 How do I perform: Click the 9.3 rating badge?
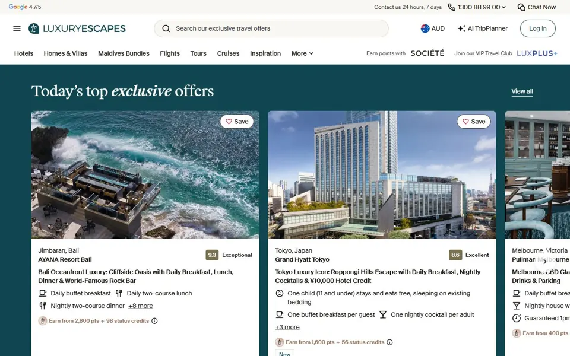(212, 255)
